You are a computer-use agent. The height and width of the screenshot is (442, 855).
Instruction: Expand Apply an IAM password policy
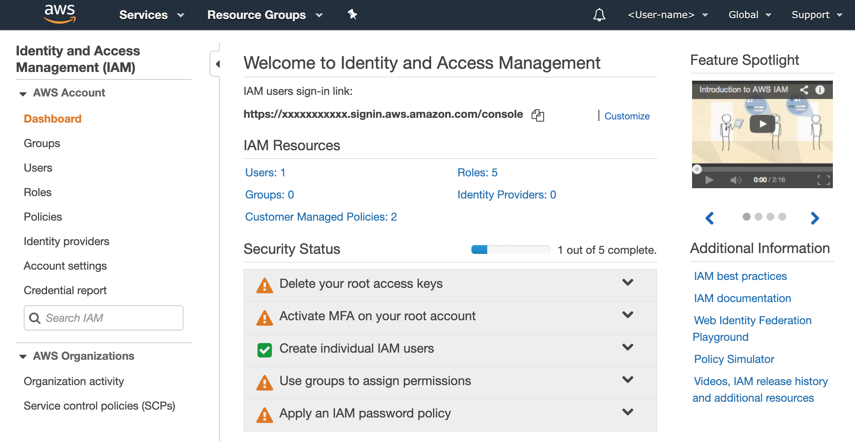click(628, 412)
